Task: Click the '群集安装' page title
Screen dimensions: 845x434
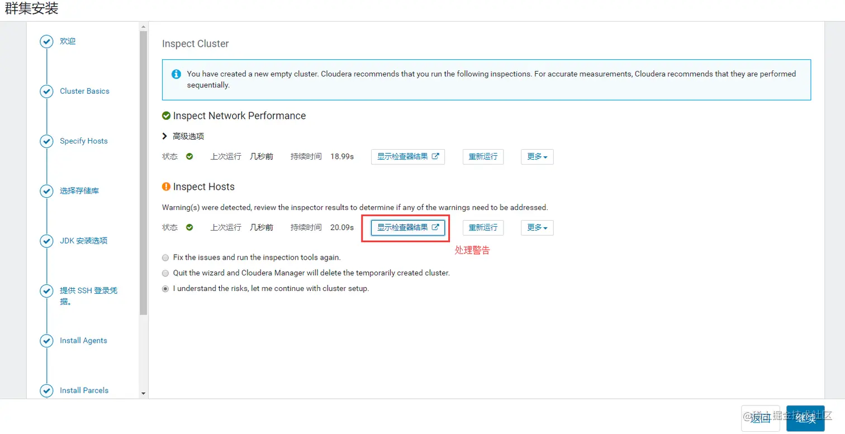Action: pos(31,9)
